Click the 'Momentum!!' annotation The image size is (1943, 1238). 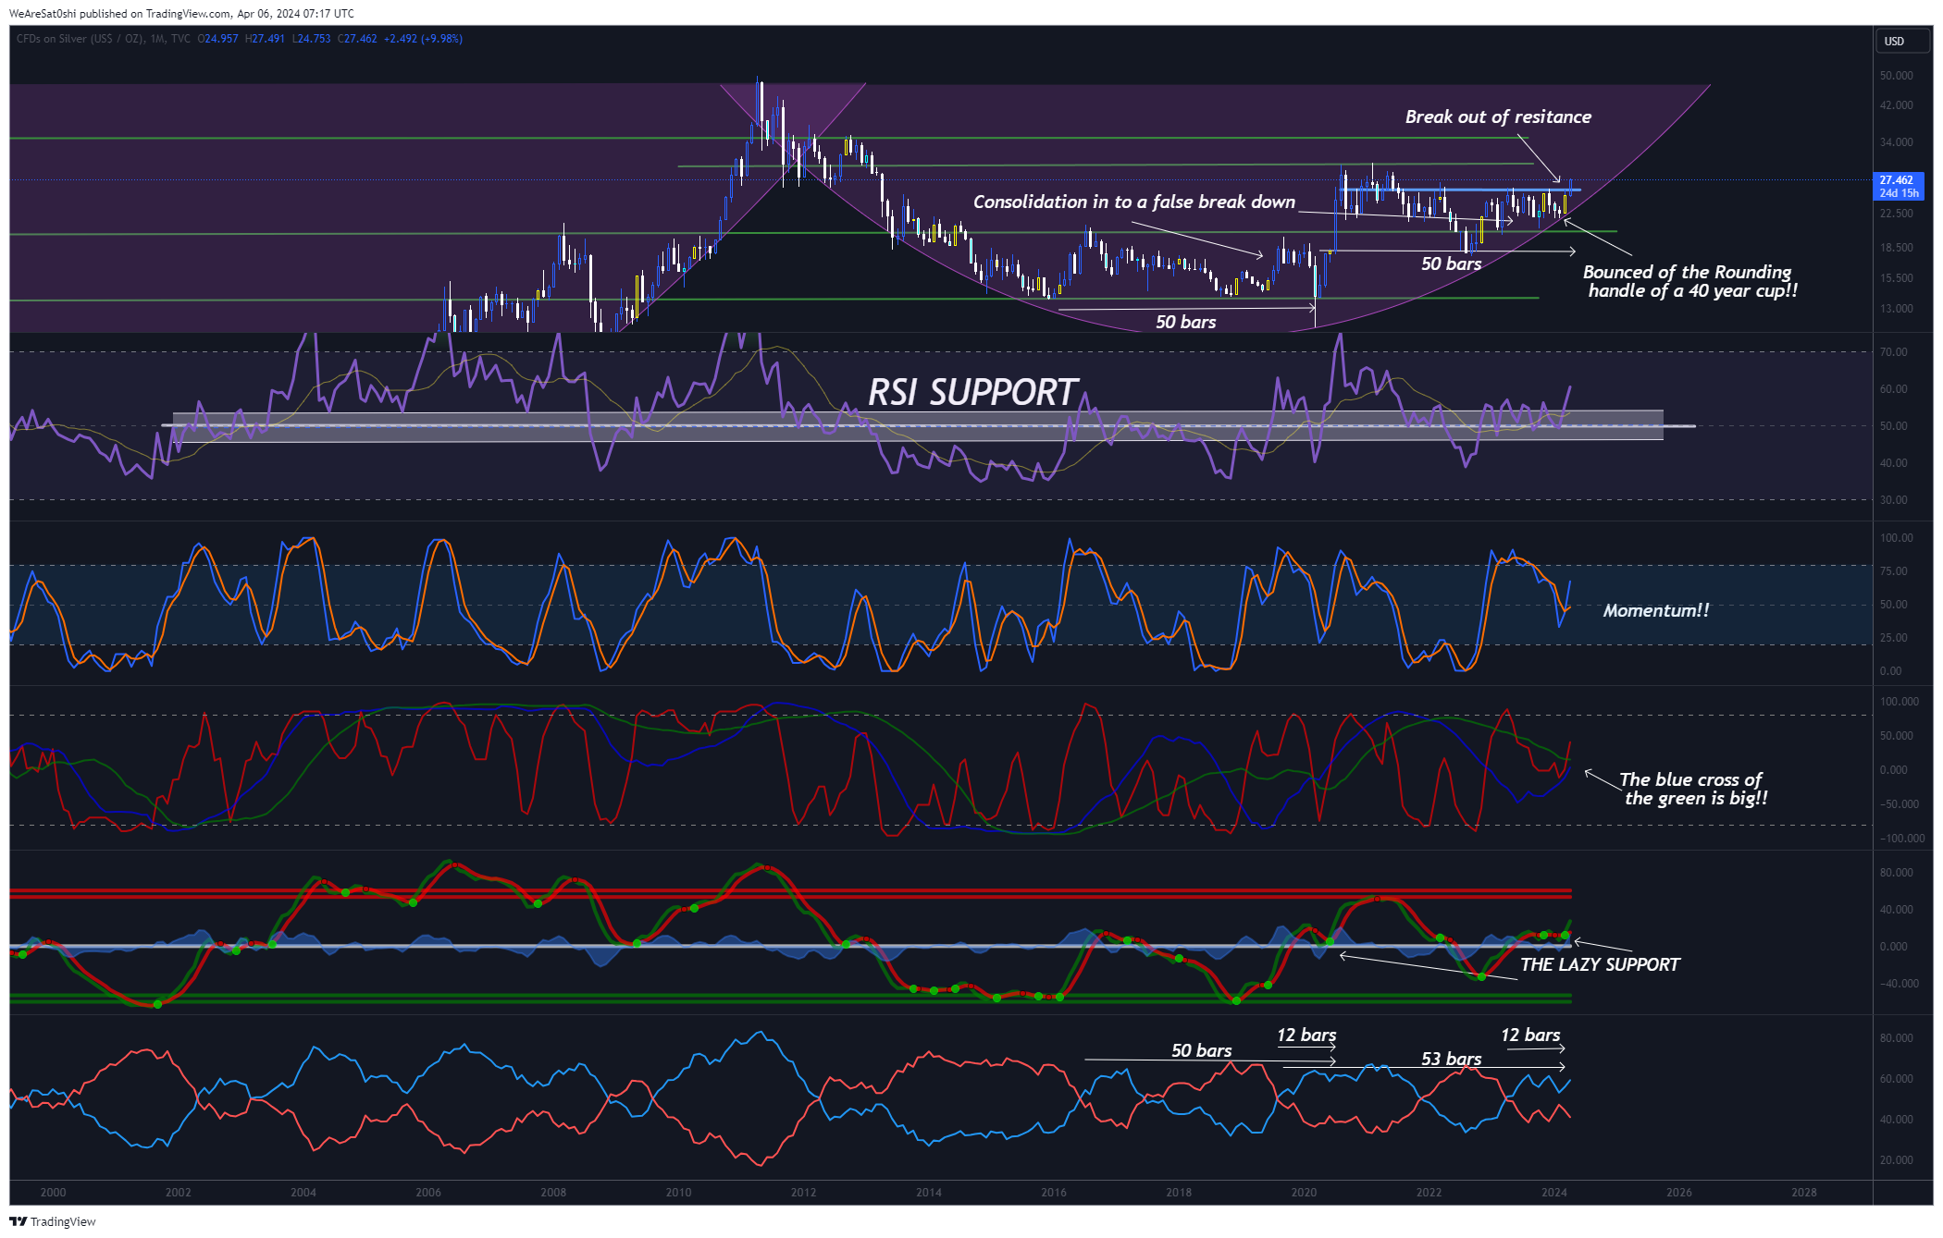1656,610
